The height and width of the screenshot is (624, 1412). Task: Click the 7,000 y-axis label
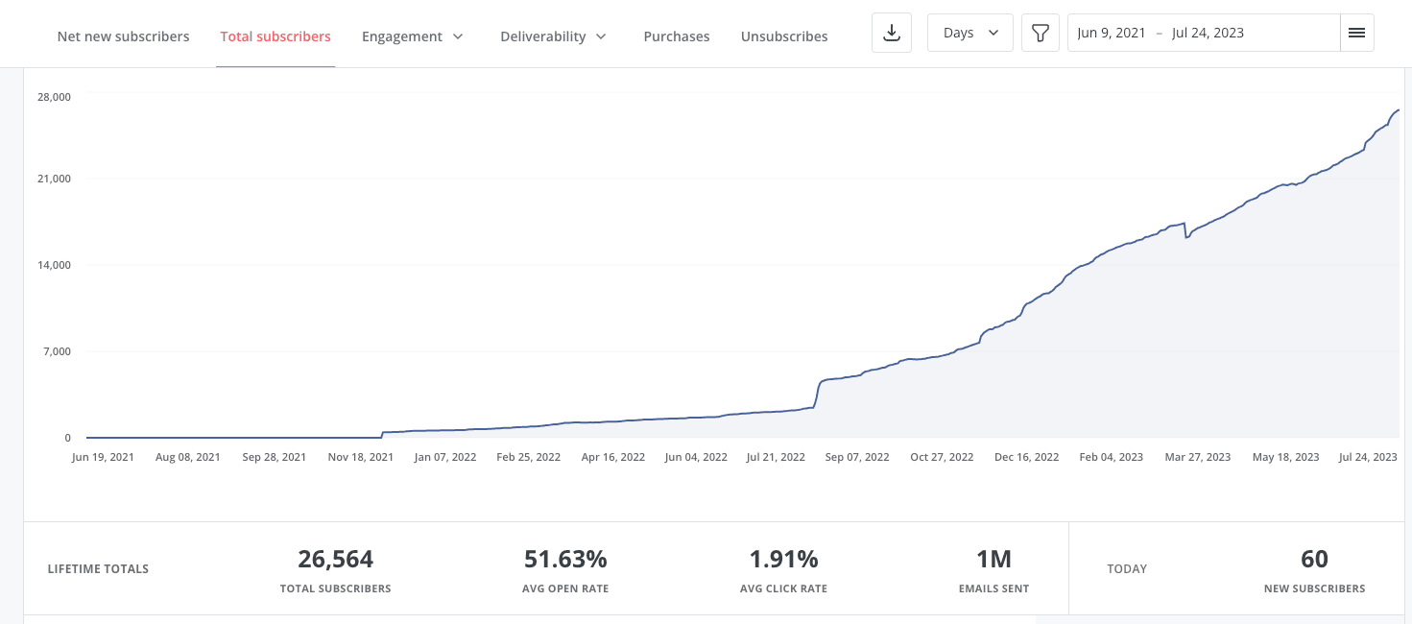pyautogui.click(x=55, y=351)
